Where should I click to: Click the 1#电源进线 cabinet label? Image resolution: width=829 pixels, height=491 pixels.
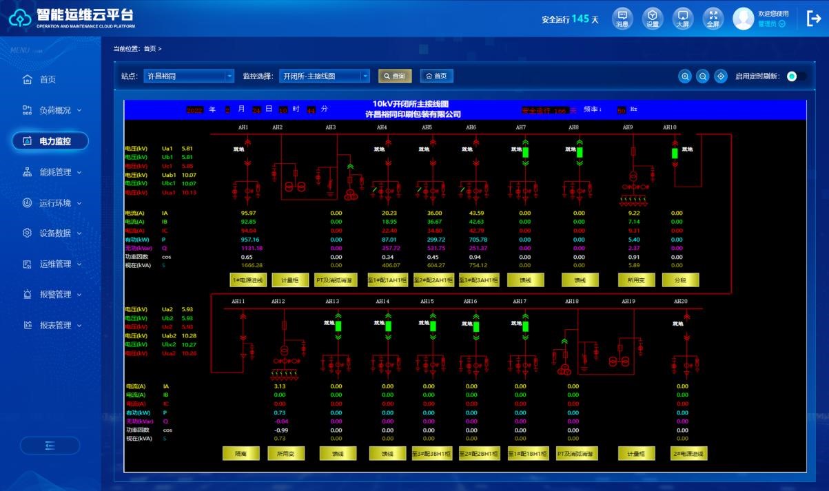tap(247, 280)
